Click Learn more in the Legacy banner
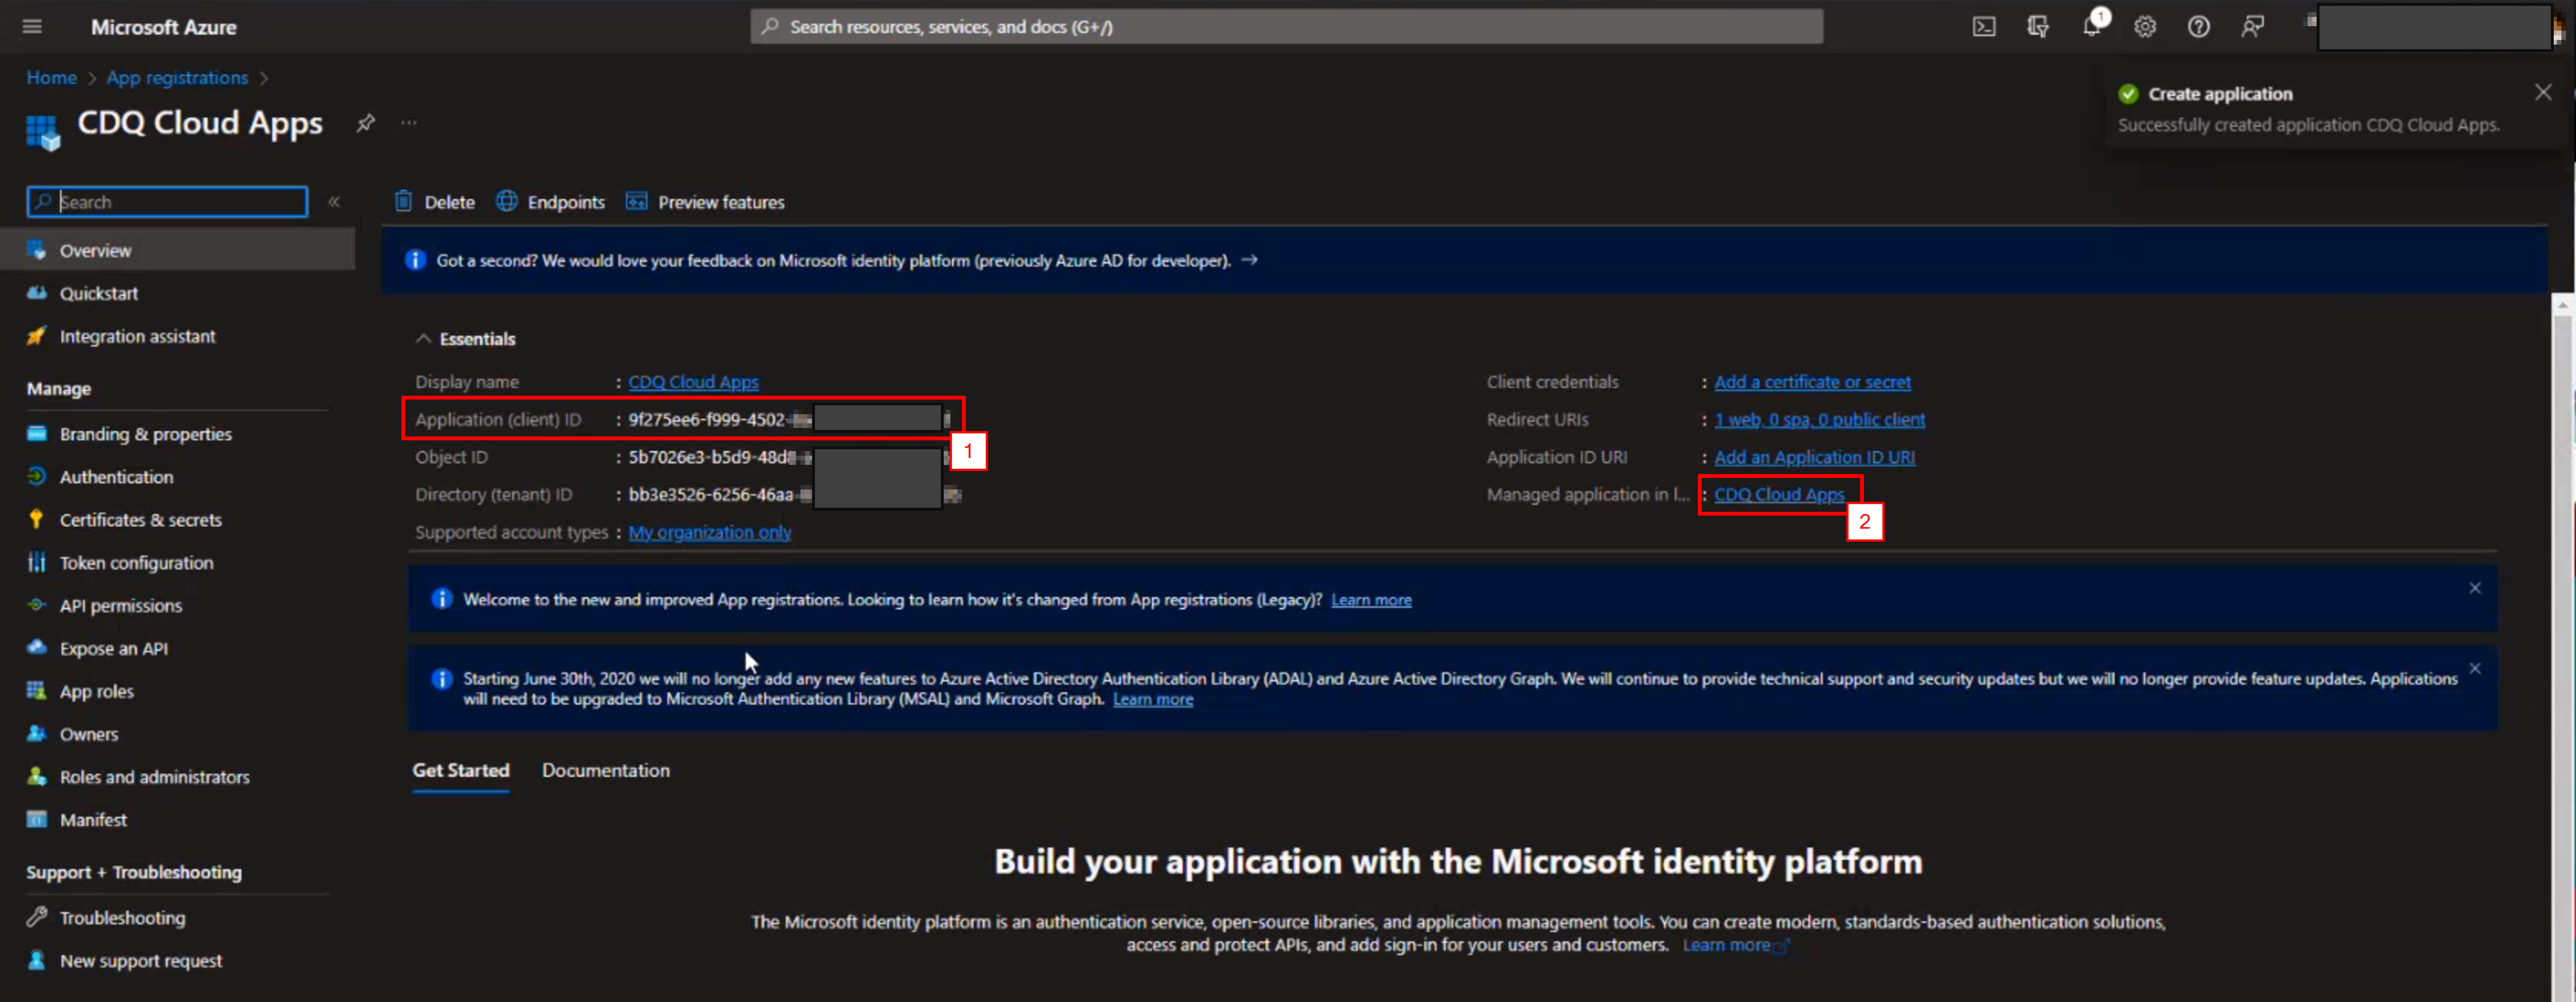The height and width of the screenshot is (1002, 2576). 1371,600
